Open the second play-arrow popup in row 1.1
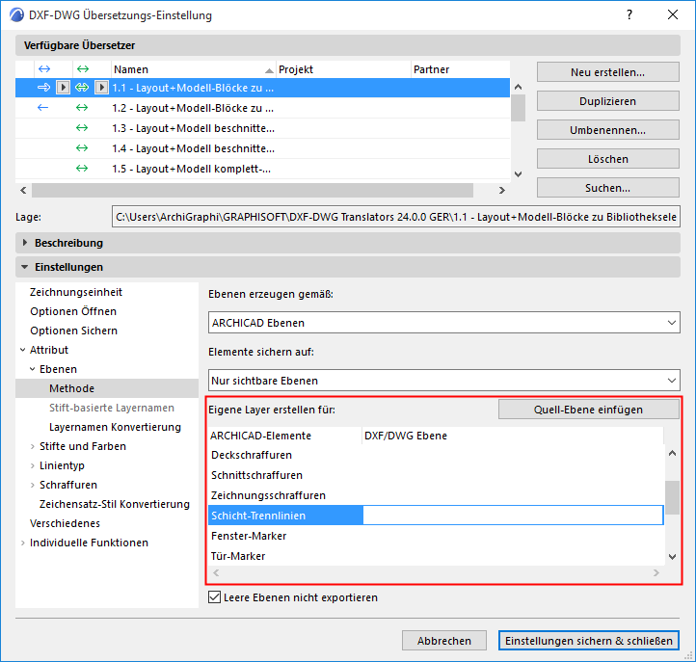The width and height of the screenshot is (696, 662). pos(101,88)
